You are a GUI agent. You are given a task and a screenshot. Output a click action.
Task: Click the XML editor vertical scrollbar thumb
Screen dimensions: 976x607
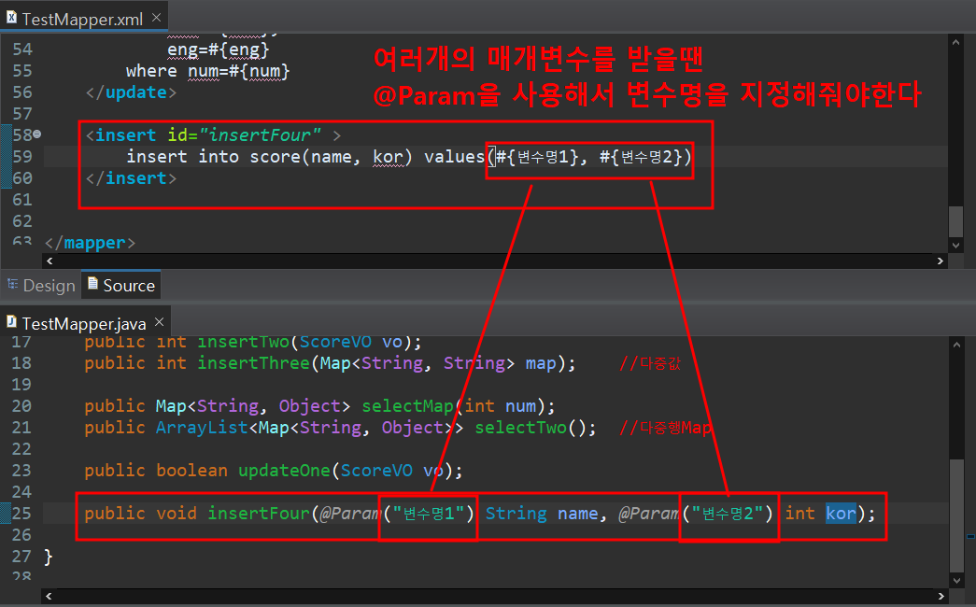(955, 221)
